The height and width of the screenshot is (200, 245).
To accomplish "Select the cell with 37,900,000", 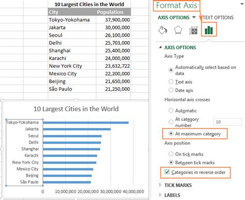I will tap(113, 20).
